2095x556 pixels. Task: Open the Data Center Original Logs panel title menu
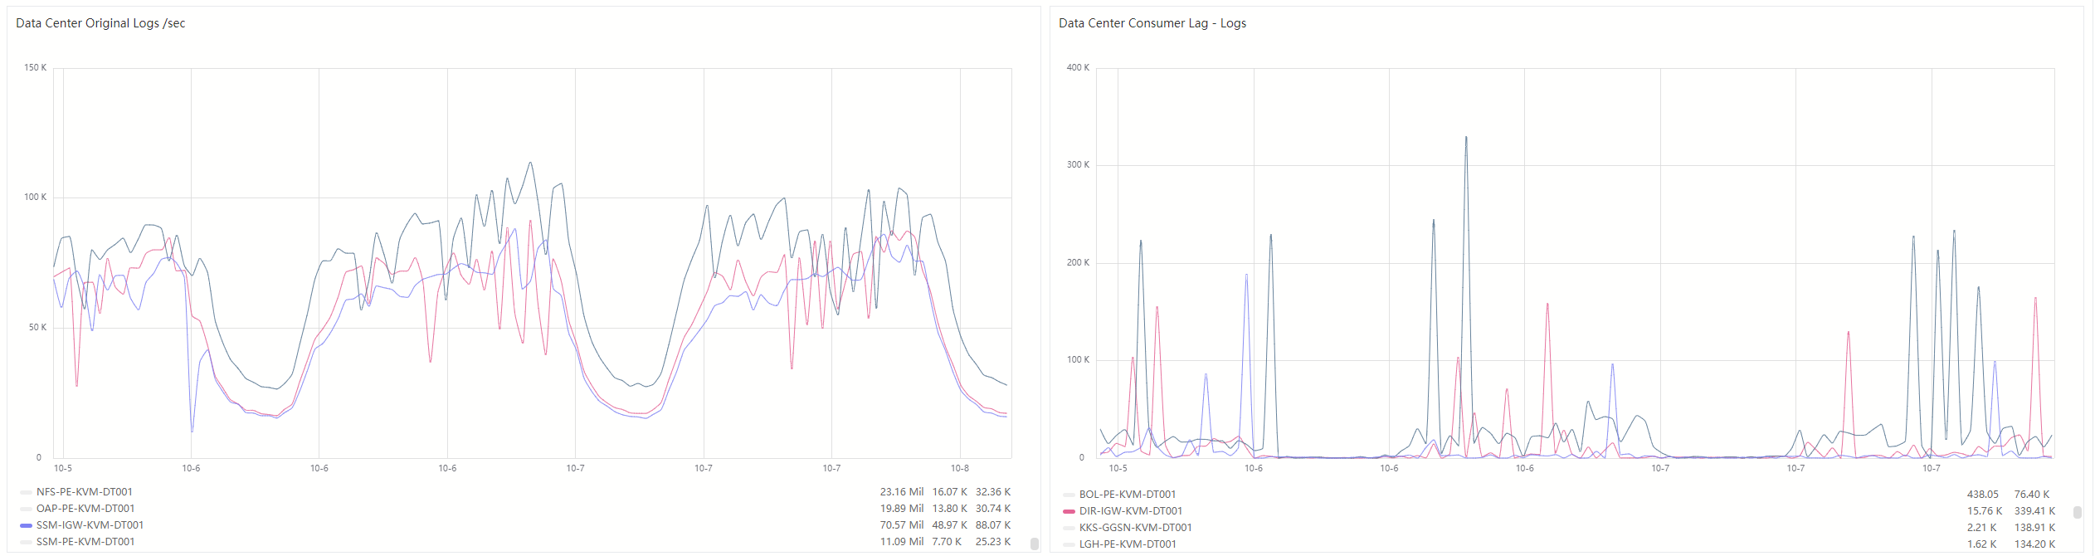click(100, 23)
